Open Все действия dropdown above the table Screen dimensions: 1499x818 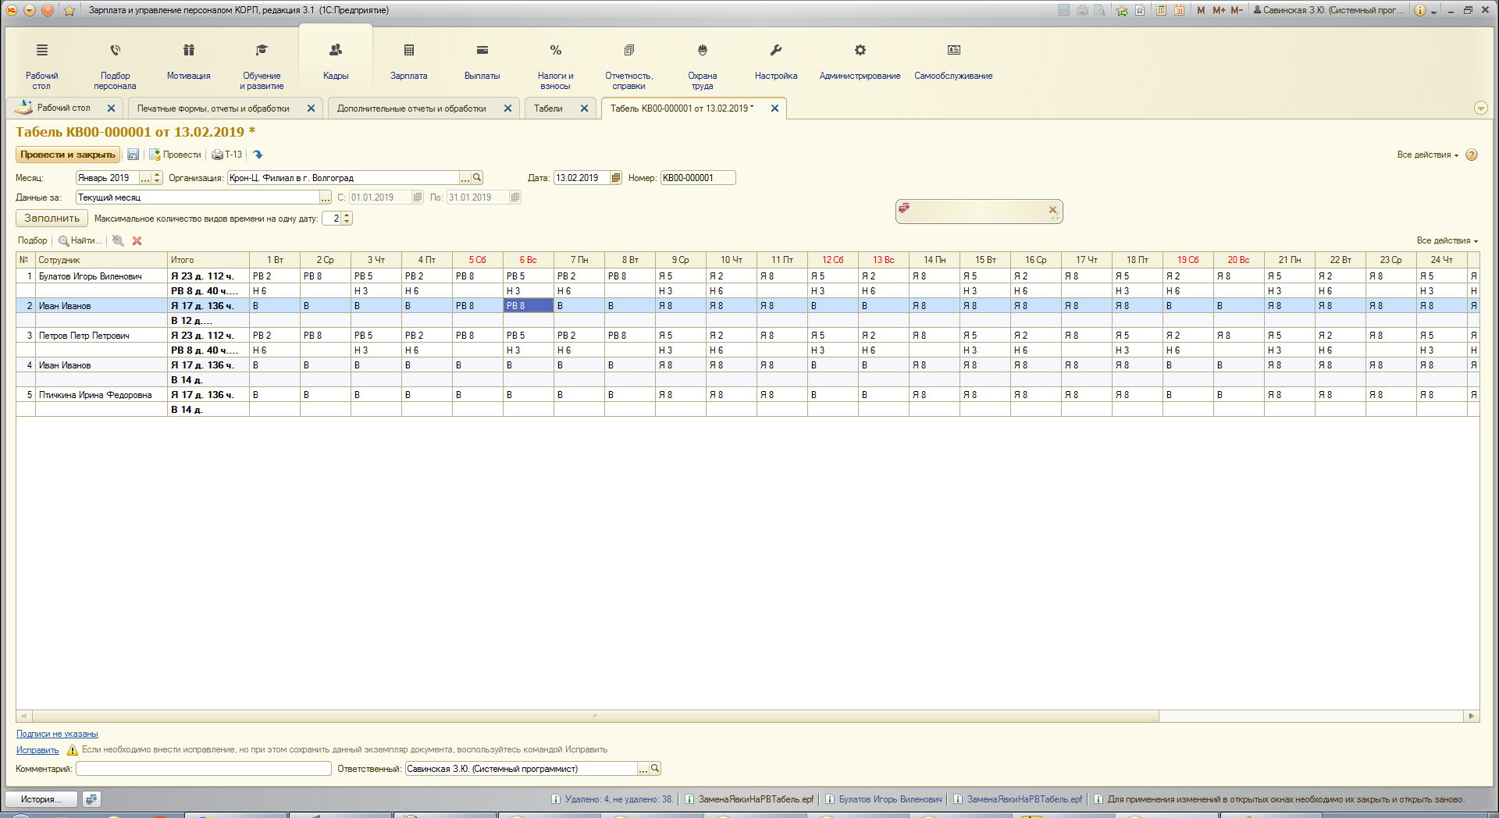pos(1447,240)
